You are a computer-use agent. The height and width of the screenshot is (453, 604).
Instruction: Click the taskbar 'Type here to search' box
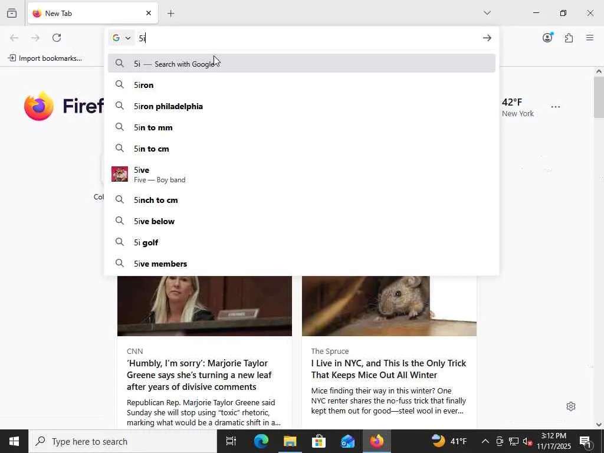tap(123, 441)
